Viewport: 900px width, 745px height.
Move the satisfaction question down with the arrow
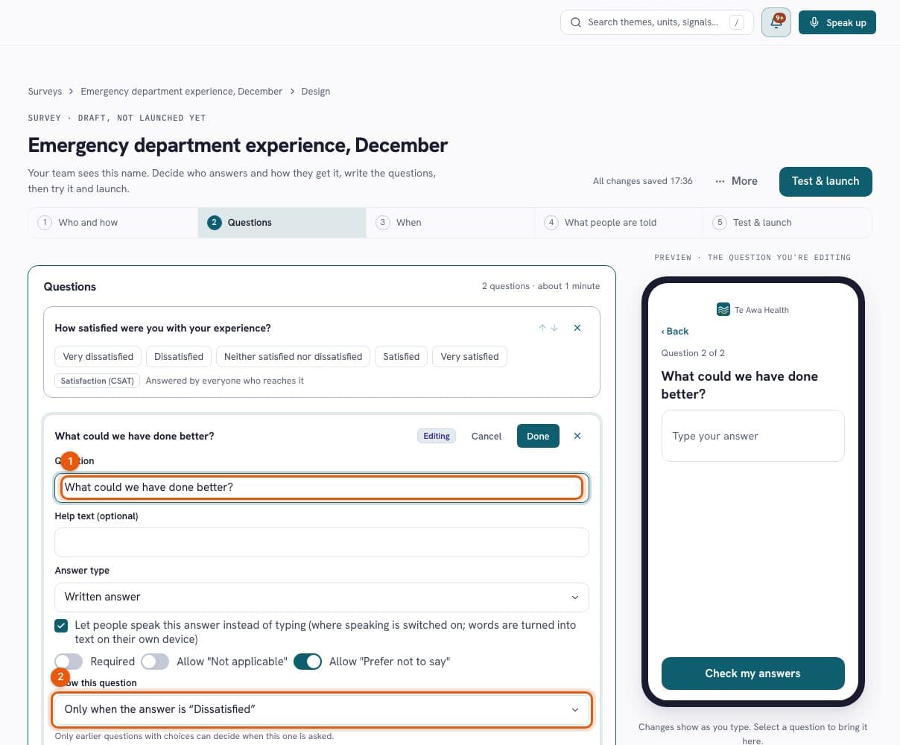[554, 328]
